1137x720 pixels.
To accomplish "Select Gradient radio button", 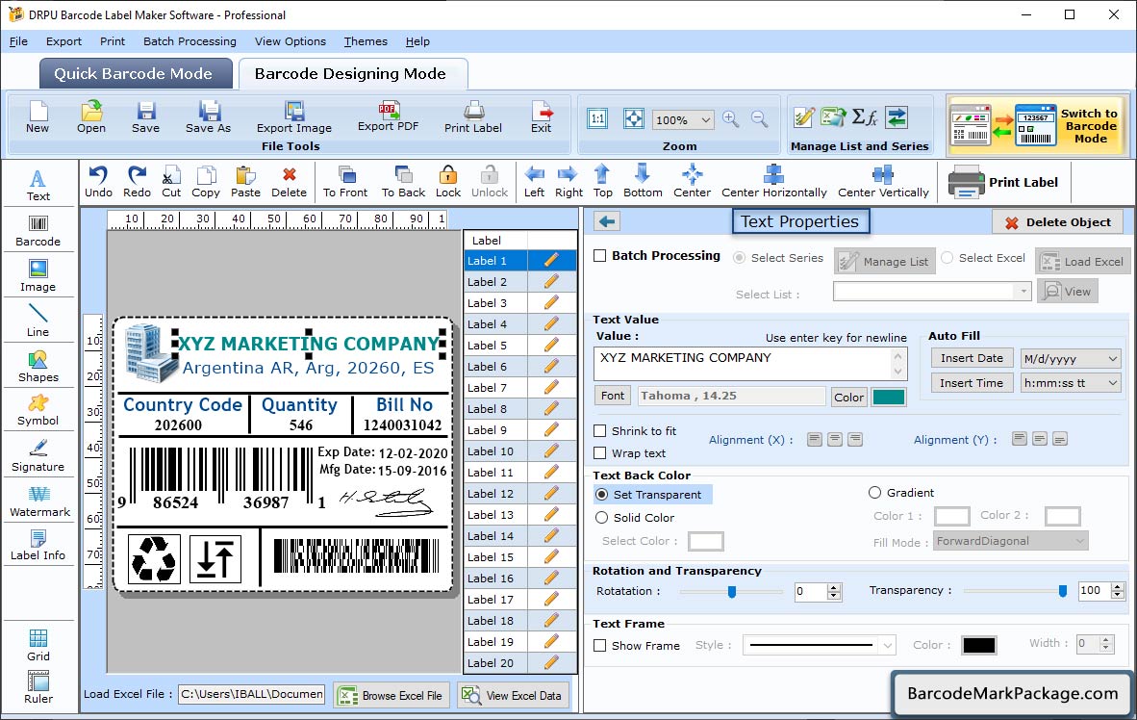I will (874, 492).
